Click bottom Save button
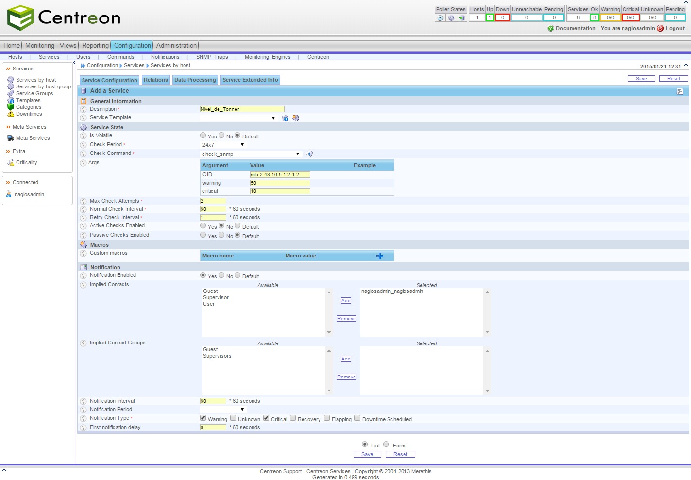The width and height of the screenshot is (691, 480). (x=367, y=455)
